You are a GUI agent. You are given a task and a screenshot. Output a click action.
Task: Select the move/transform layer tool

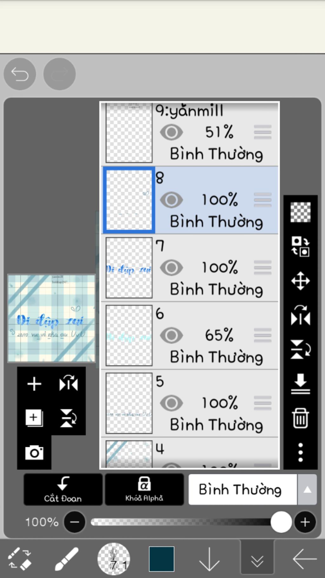tap(300, 281)
